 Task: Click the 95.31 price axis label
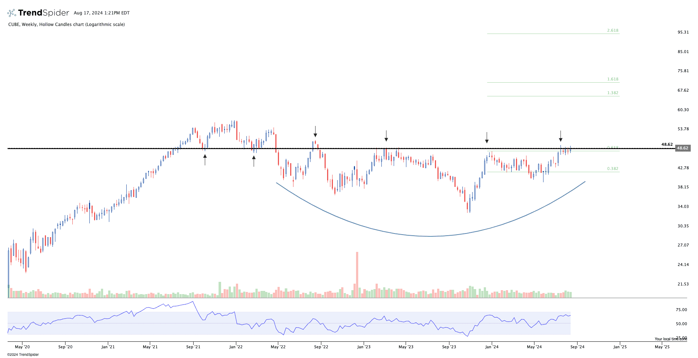coord(683,32)
